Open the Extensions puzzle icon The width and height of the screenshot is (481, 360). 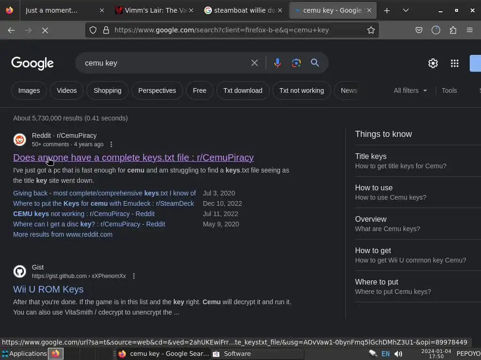click(x=453, y=30)
